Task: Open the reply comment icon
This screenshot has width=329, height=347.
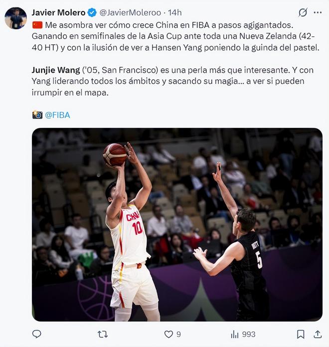Action: pos(37,334)
